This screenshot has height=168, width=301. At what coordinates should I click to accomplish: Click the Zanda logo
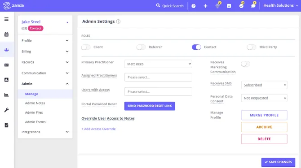(x=13, y=5)
